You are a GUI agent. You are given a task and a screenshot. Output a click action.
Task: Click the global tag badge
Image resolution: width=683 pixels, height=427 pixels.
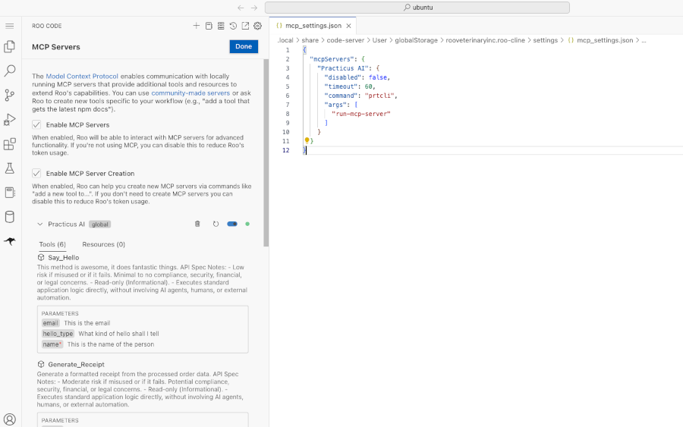click(x=99, y=224)
